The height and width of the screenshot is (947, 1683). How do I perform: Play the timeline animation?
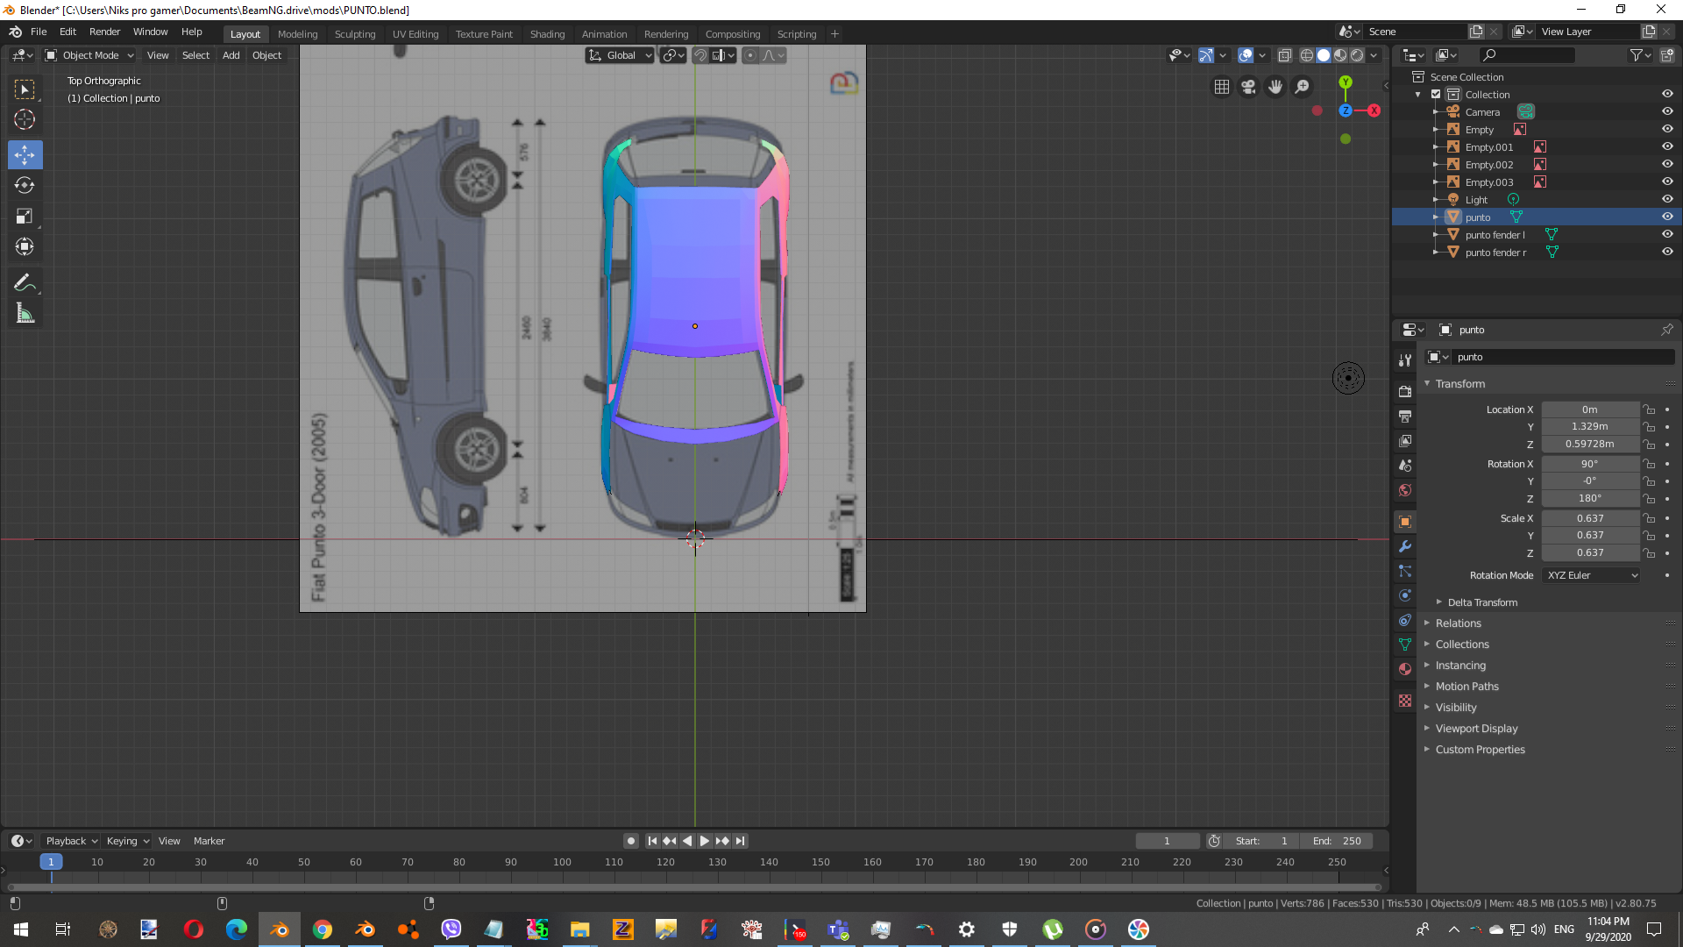coord(704,841)
